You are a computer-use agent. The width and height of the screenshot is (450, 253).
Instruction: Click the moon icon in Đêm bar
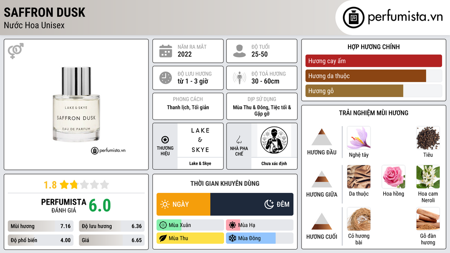click(x=269, y=204)
